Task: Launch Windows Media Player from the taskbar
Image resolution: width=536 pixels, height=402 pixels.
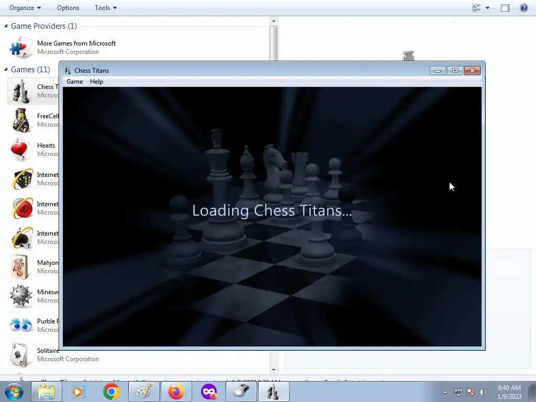Action: pos(79,392)
